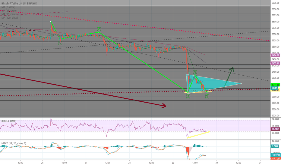Click 50.0000 on the RSI scale
281x165 pixels.
click(x=276, y=126)
